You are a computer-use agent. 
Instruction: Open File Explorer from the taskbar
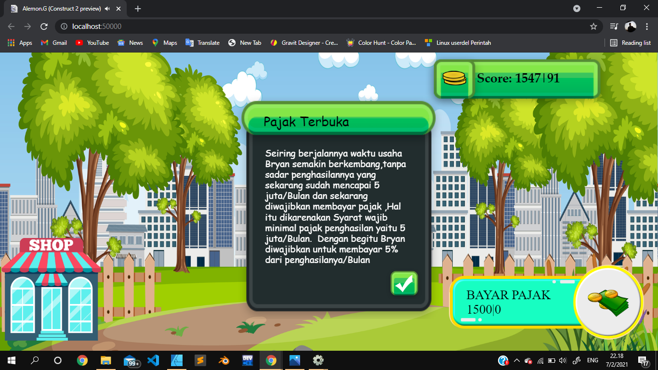pos(106,360)
